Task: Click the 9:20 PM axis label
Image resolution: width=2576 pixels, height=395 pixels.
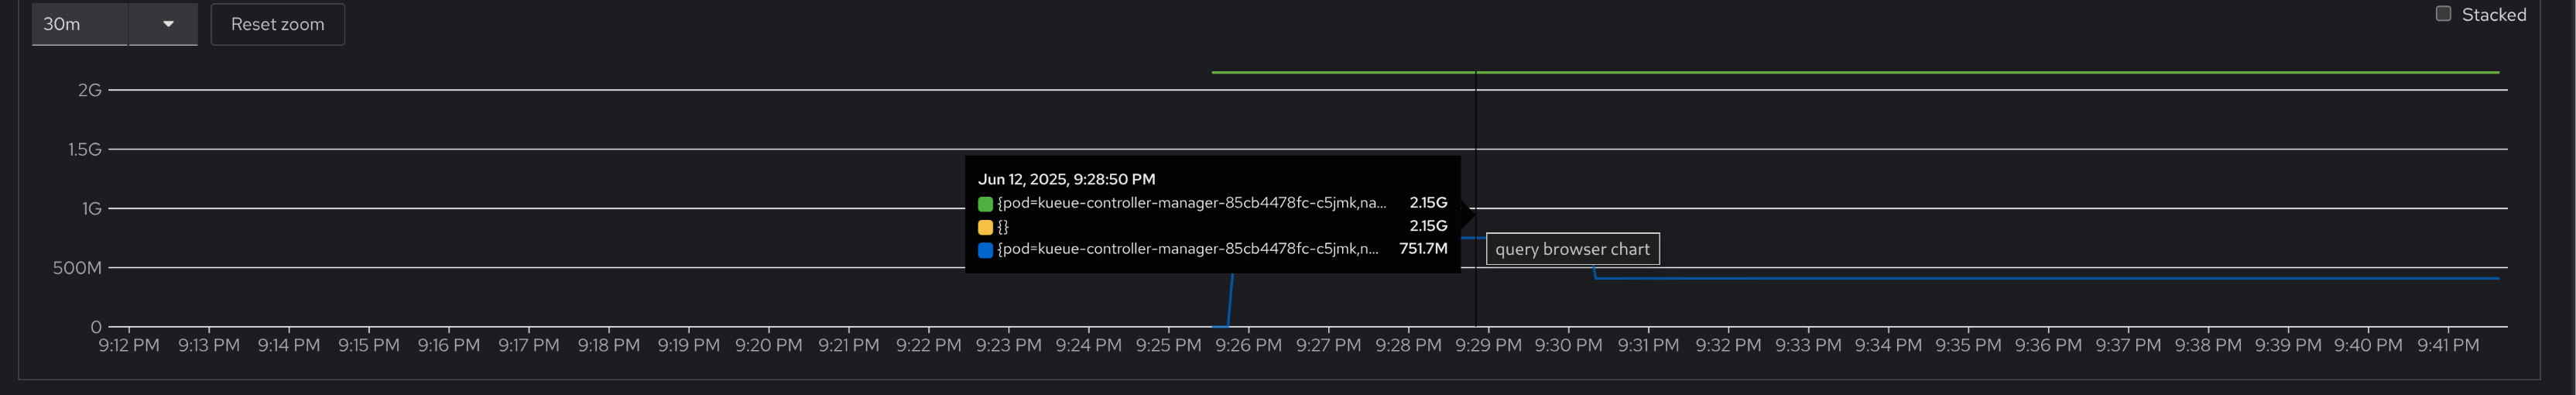Action: [768, 345]
